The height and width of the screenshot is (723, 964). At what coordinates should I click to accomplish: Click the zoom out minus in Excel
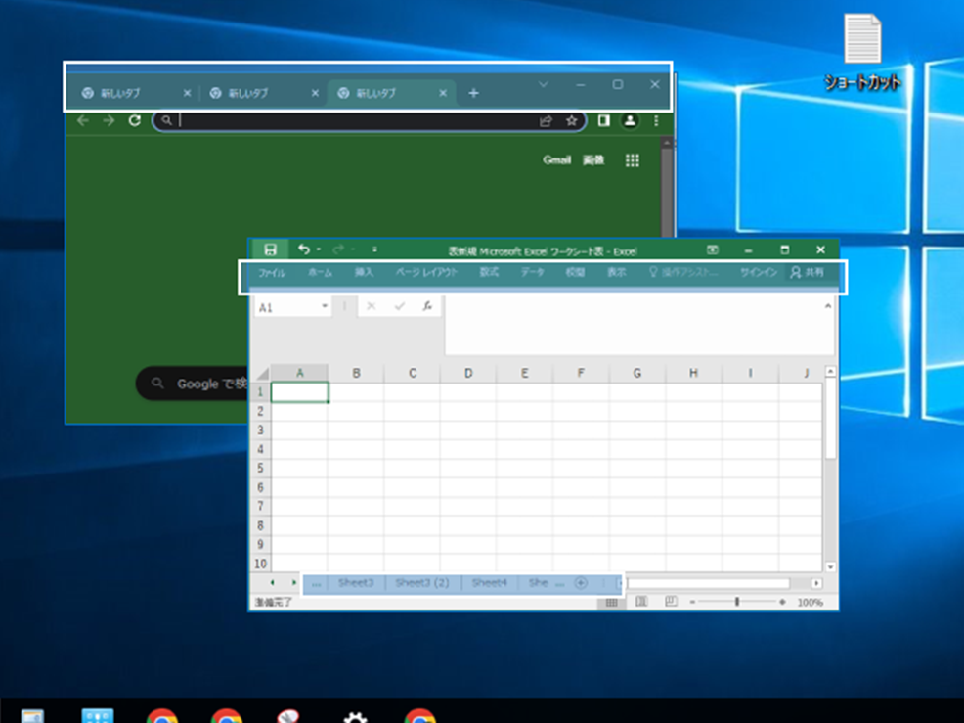(x=693, y=602)
